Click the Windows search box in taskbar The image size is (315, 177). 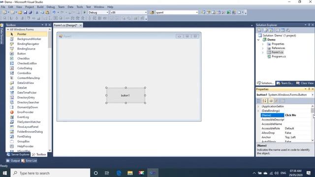[50, 173]
